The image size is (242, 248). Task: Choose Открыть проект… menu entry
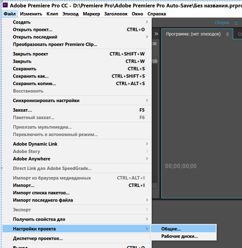[77, 30]
